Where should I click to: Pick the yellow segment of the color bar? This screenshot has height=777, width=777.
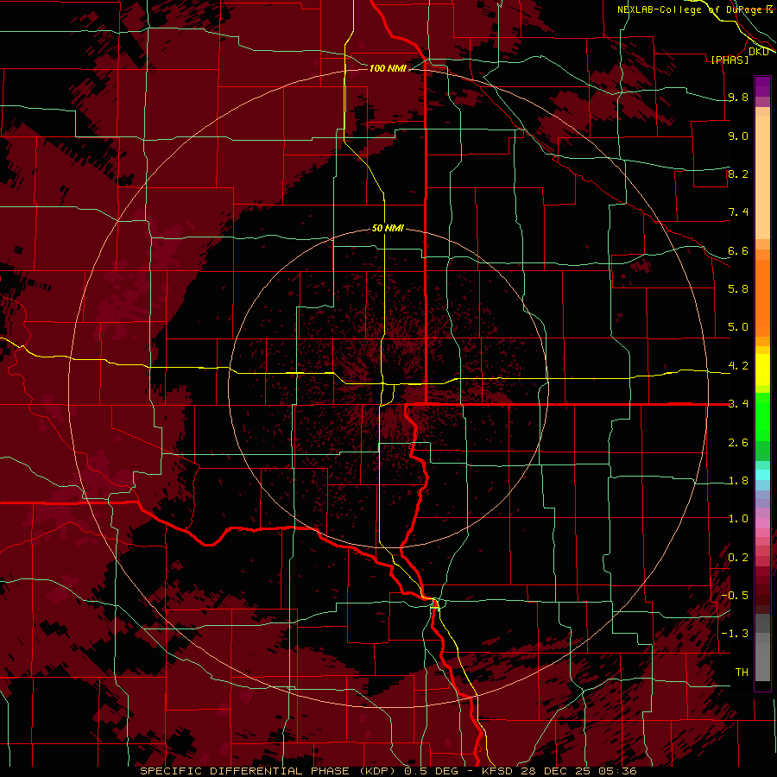click(x=762, y=370)
